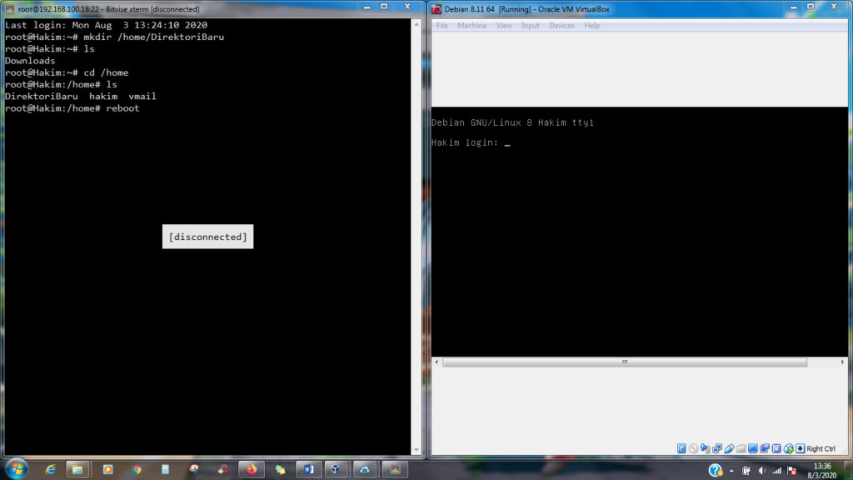Click 'Downloads' in the terminal output
Image resolution: width=853 pixels, height=480 pixels.
click(x=30, y=61)
